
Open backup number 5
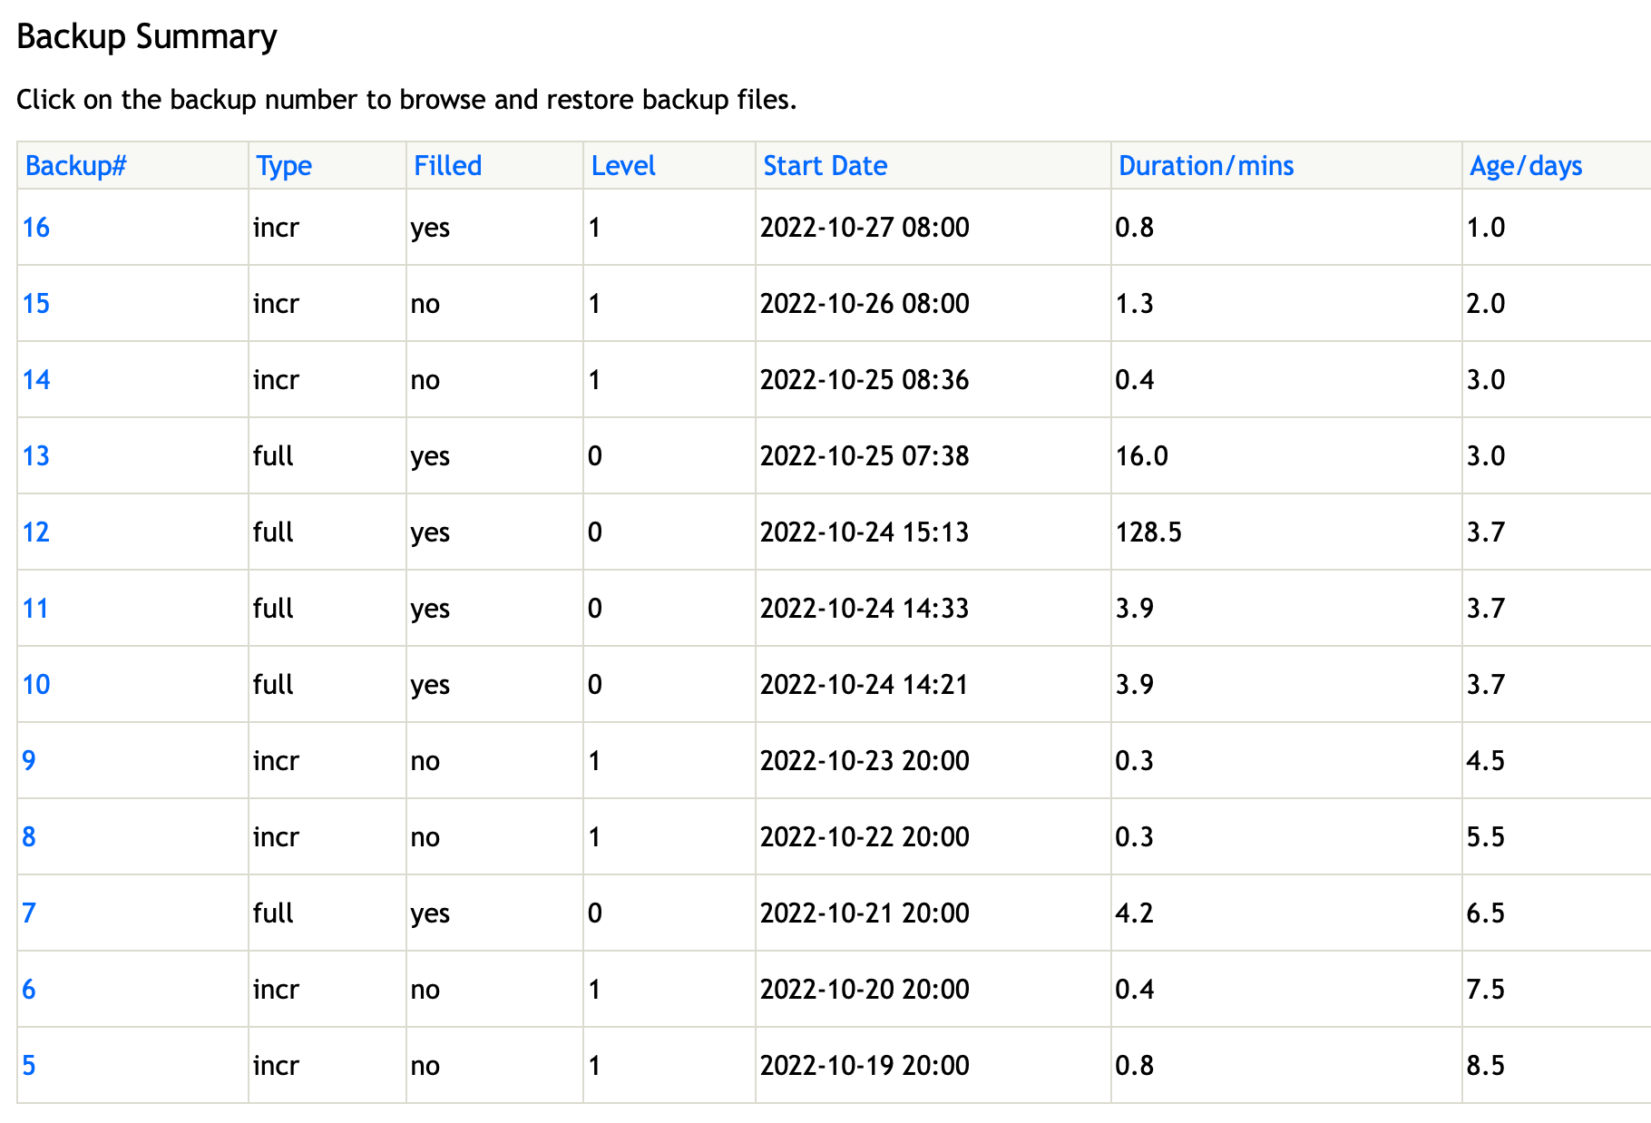point(29,1066)
